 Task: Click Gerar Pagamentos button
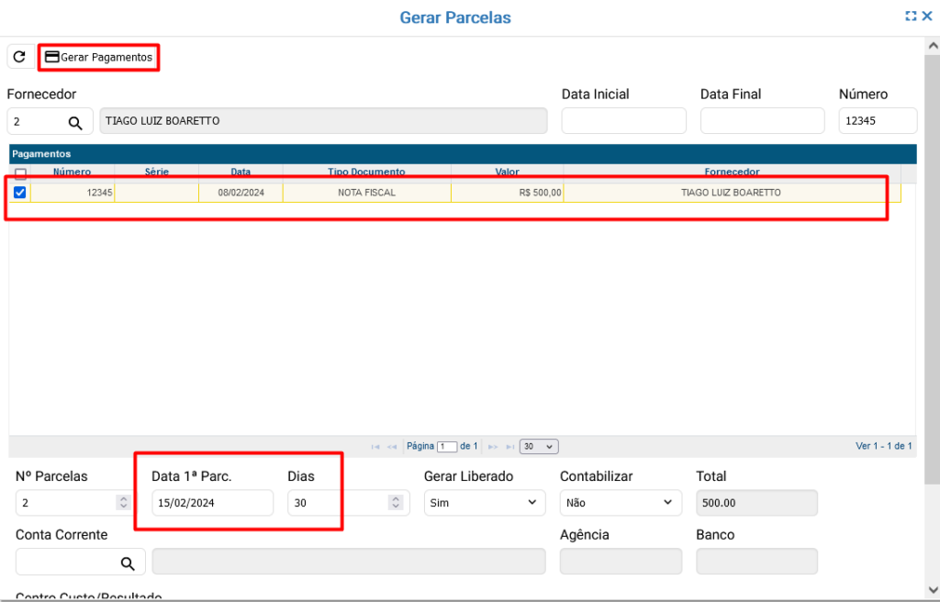[99, 57]
